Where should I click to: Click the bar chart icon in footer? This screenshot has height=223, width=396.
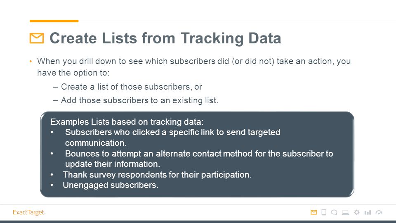368,212
